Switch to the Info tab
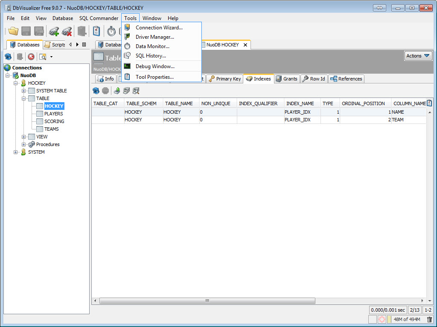This screenshot has width=437, height=327. 106,79
